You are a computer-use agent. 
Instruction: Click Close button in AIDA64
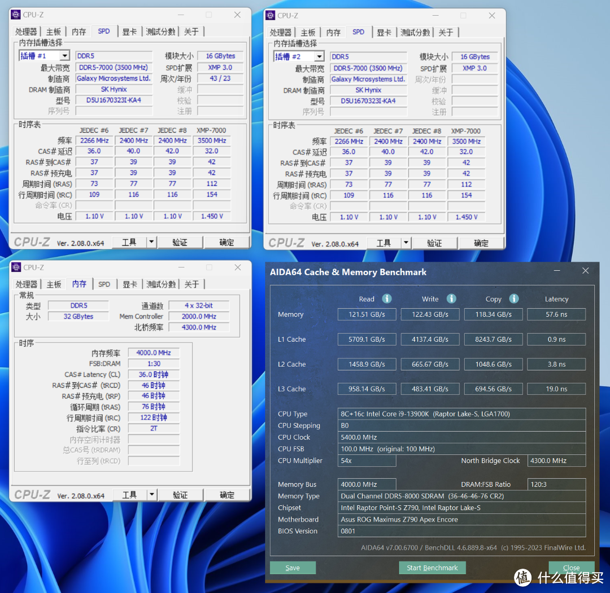pos(571,568)
